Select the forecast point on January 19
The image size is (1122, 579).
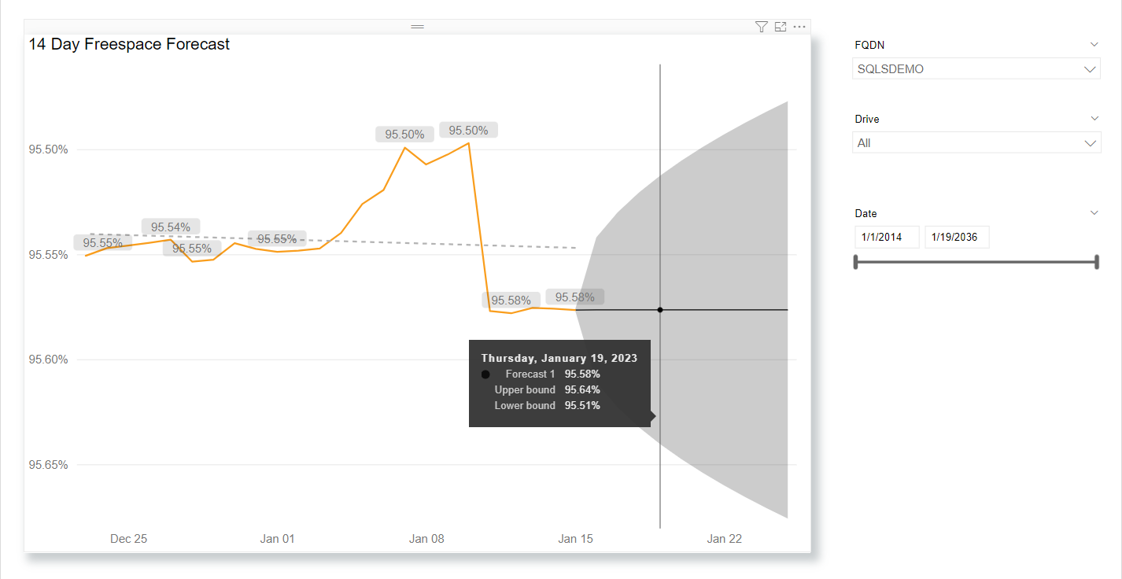coord(660,310)
